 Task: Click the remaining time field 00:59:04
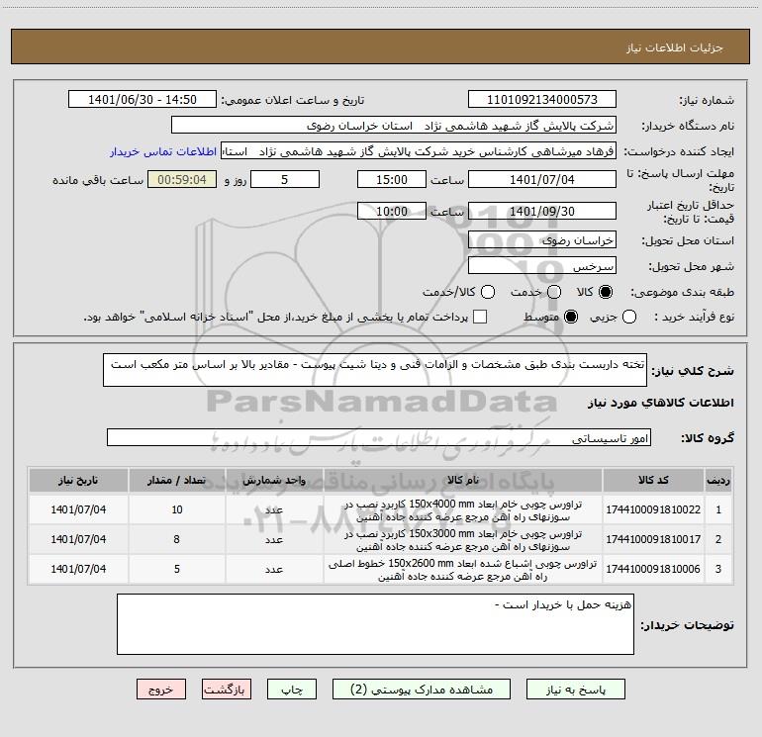click(182, 179)
